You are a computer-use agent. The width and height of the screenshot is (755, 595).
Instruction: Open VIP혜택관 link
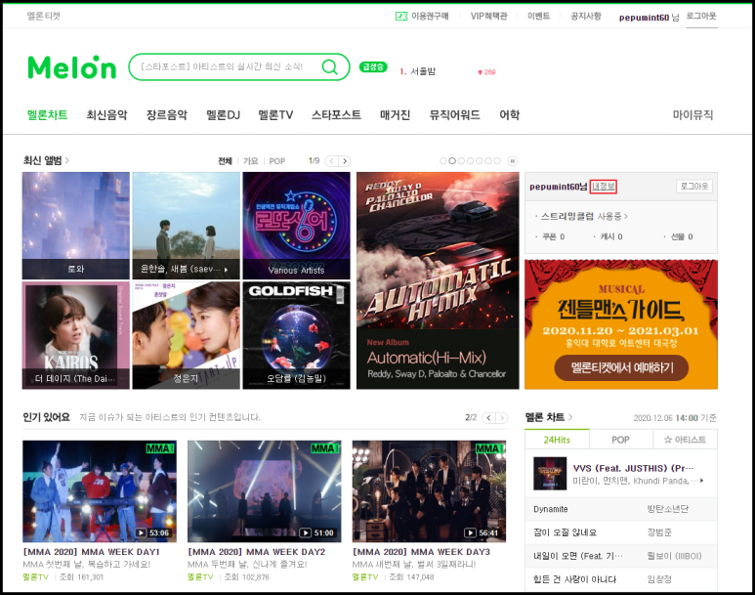click(488, 17)
